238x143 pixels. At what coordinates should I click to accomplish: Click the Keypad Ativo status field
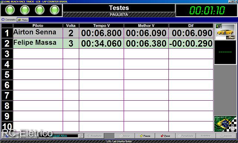[59, 136]
